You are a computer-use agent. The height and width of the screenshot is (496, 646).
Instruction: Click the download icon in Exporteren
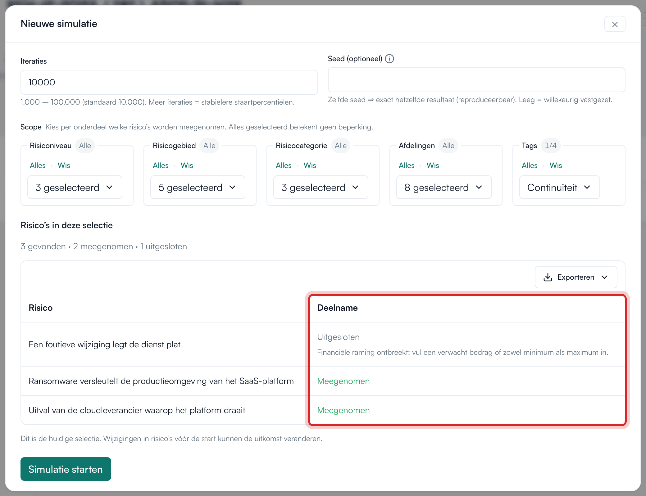tap(548, 277)
